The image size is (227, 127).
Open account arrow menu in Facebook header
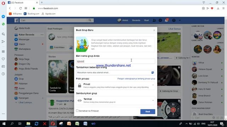point(180,20)
